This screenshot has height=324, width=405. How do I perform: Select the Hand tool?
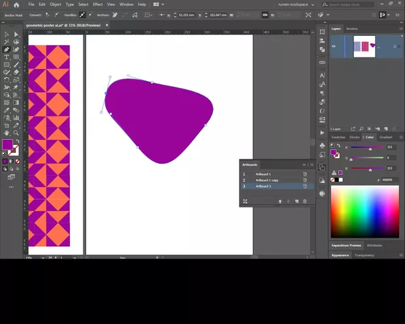pos(7,133)
